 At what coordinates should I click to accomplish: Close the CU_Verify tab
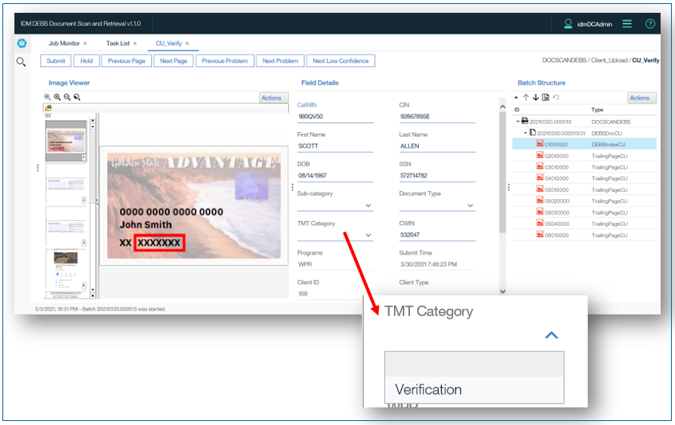click(x=187, y=43)
